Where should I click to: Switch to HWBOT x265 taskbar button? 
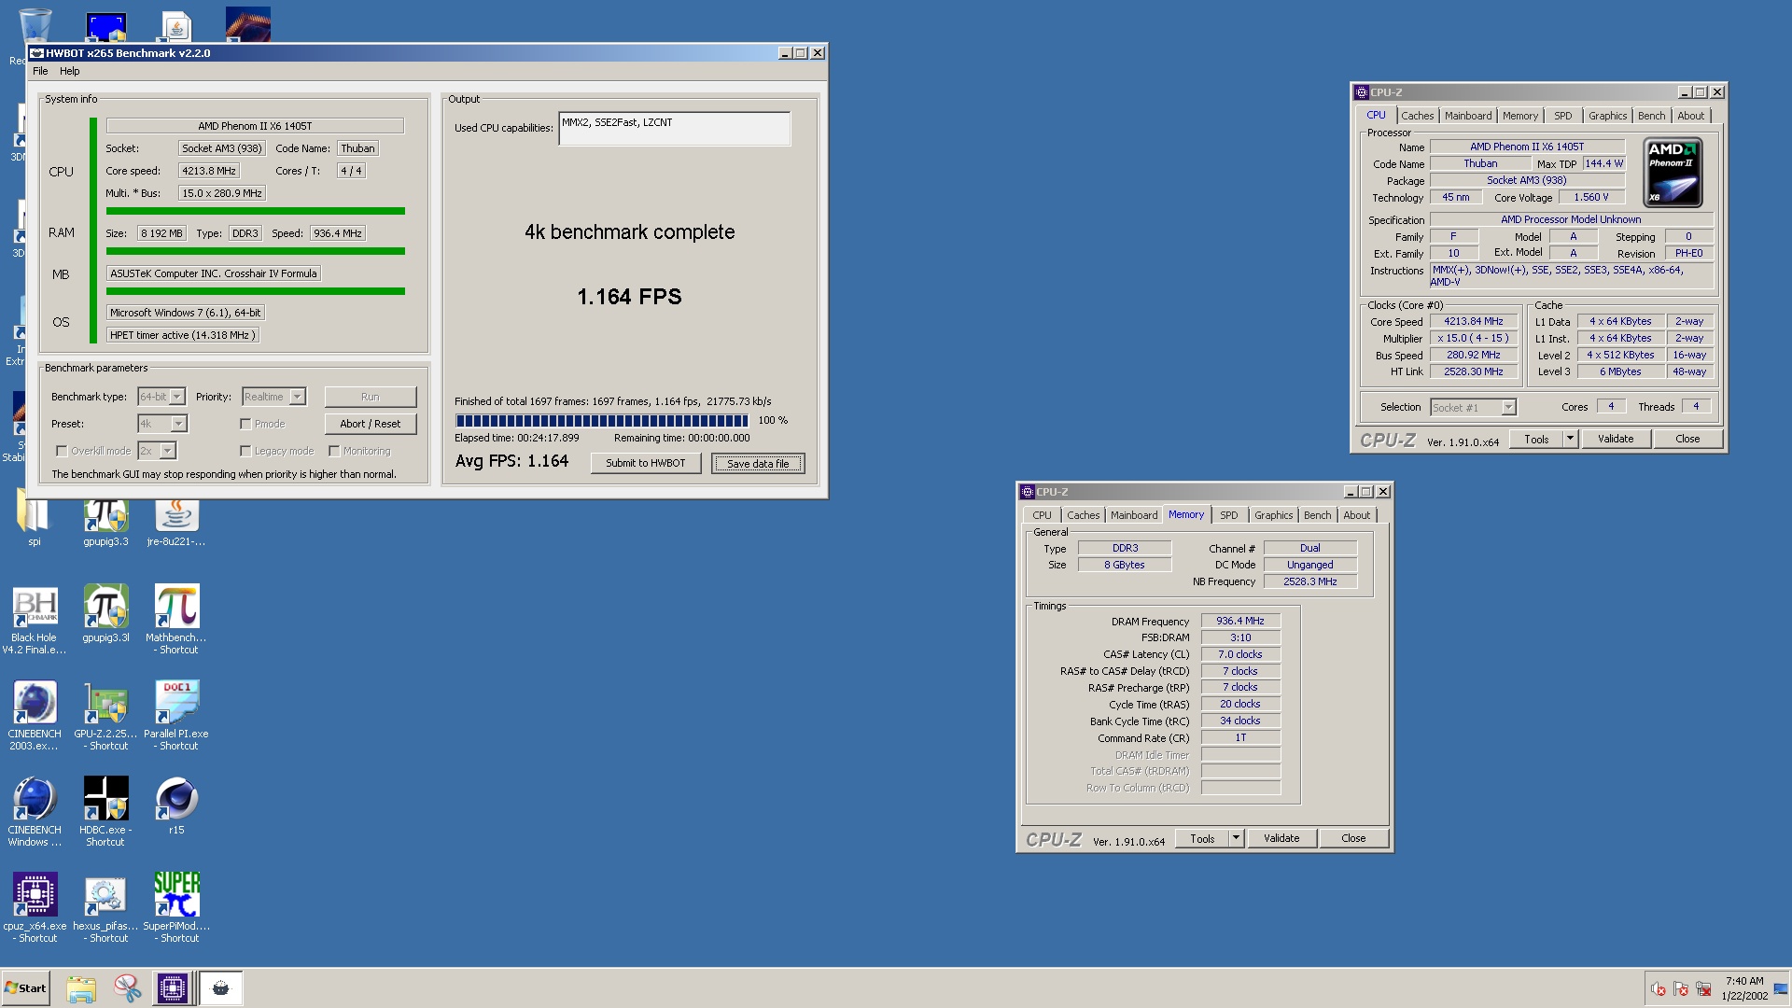221,988
